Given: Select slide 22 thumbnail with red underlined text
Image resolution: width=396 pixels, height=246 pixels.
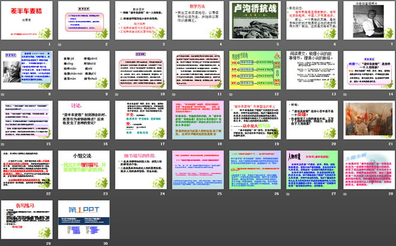Looking at the screenshot, I should pos(27,170).
